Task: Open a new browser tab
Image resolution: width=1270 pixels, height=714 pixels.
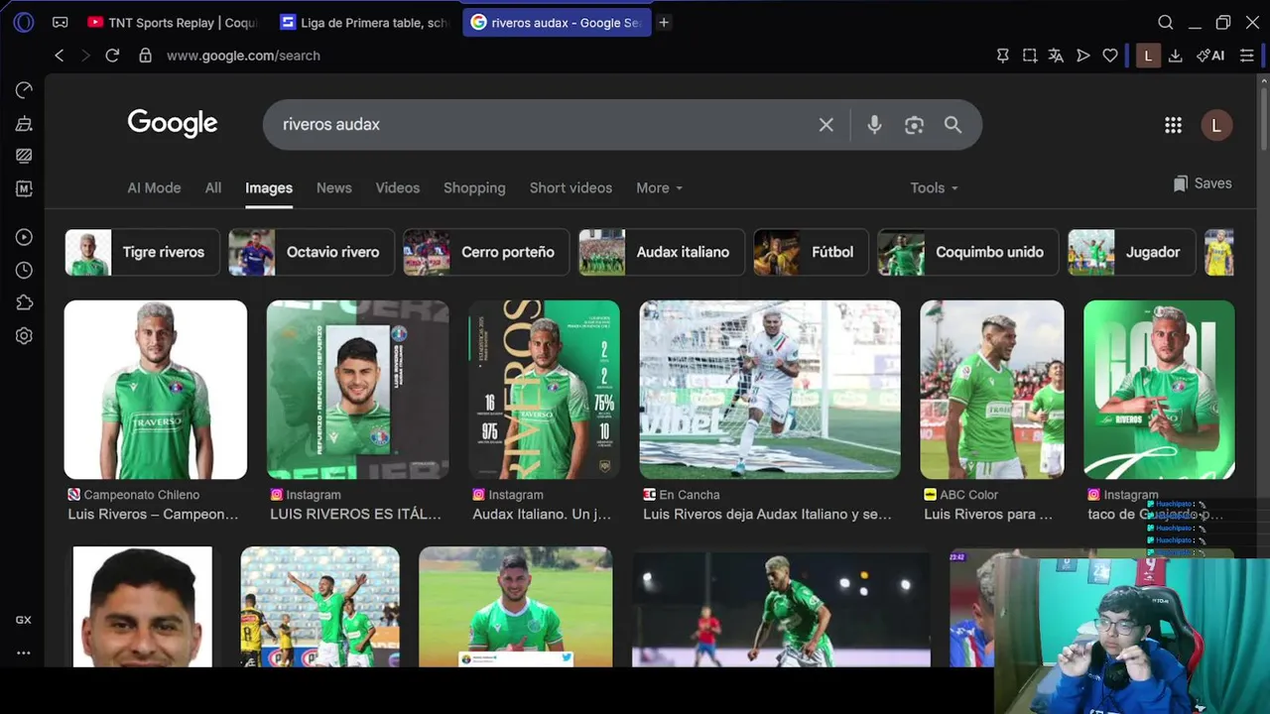Action: coord(664,22)
